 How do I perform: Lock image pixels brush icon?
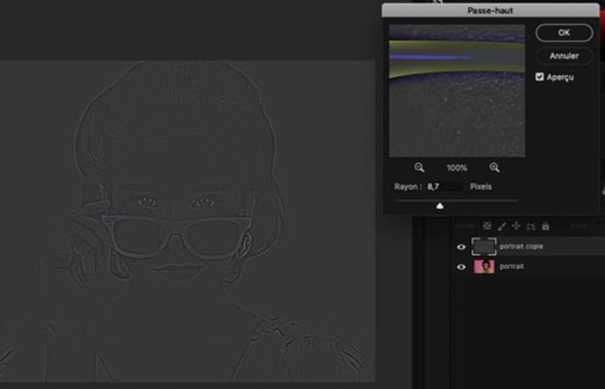(501, 226)
